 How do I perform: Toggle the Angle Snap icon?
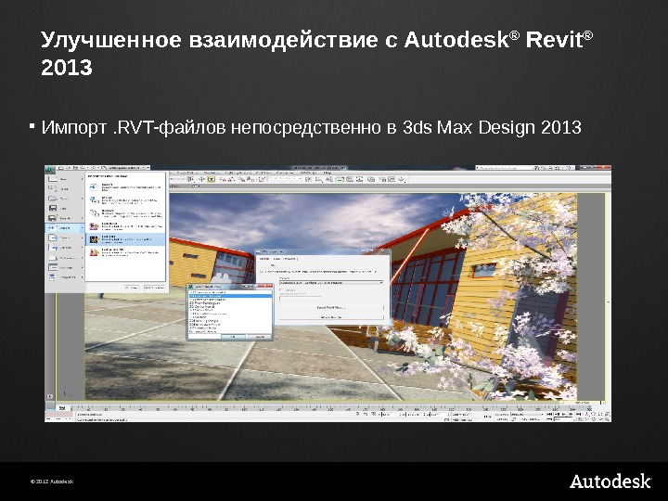[231, 179]
